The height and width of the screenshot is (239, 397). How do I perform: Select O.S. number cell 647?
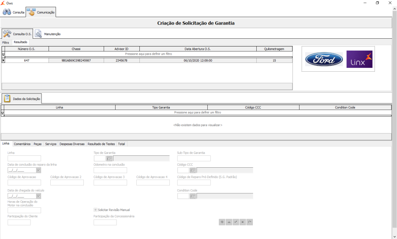click(x=26, y=60)
